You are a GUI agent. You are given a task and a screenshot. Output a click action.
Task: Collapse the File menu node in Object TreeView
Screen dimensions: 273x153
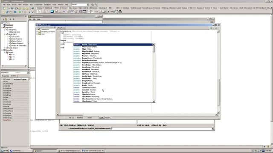pyautogui.click(x=5, y=30)
